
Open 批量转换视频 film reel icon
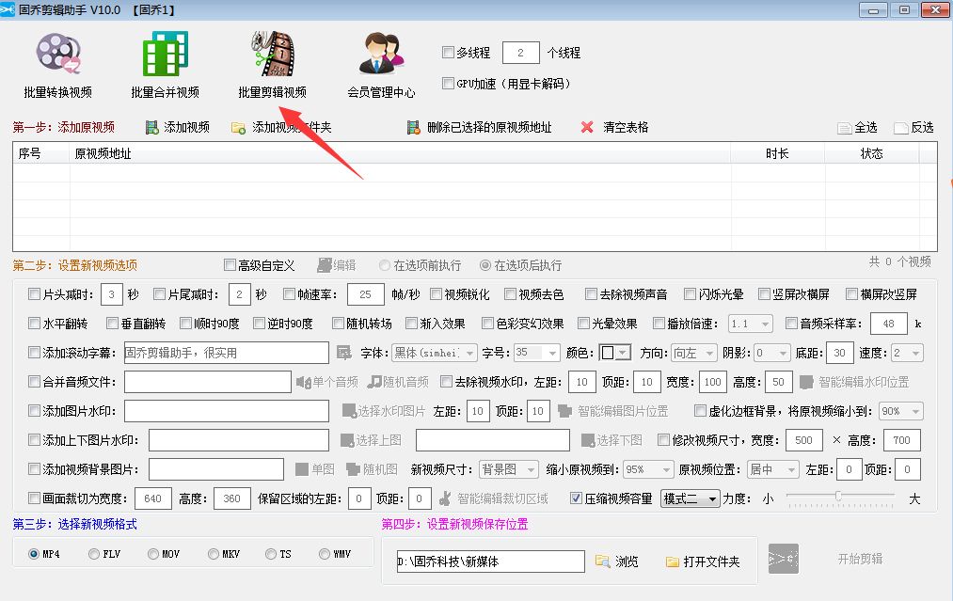[57, 55]
